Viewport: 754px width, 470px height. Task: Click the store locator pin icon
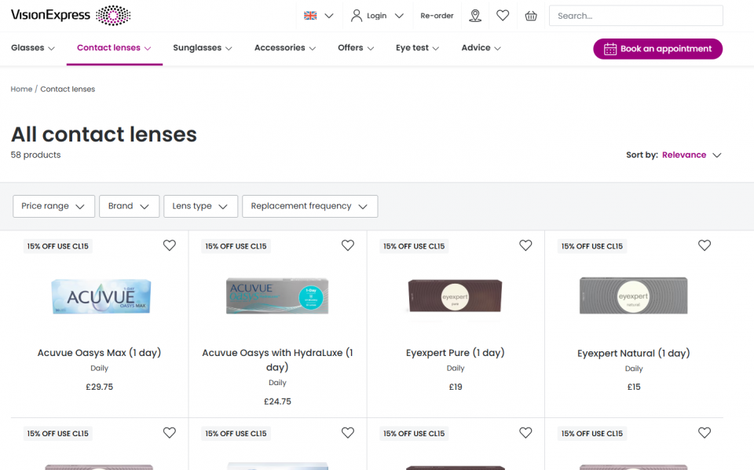point(475,16)
